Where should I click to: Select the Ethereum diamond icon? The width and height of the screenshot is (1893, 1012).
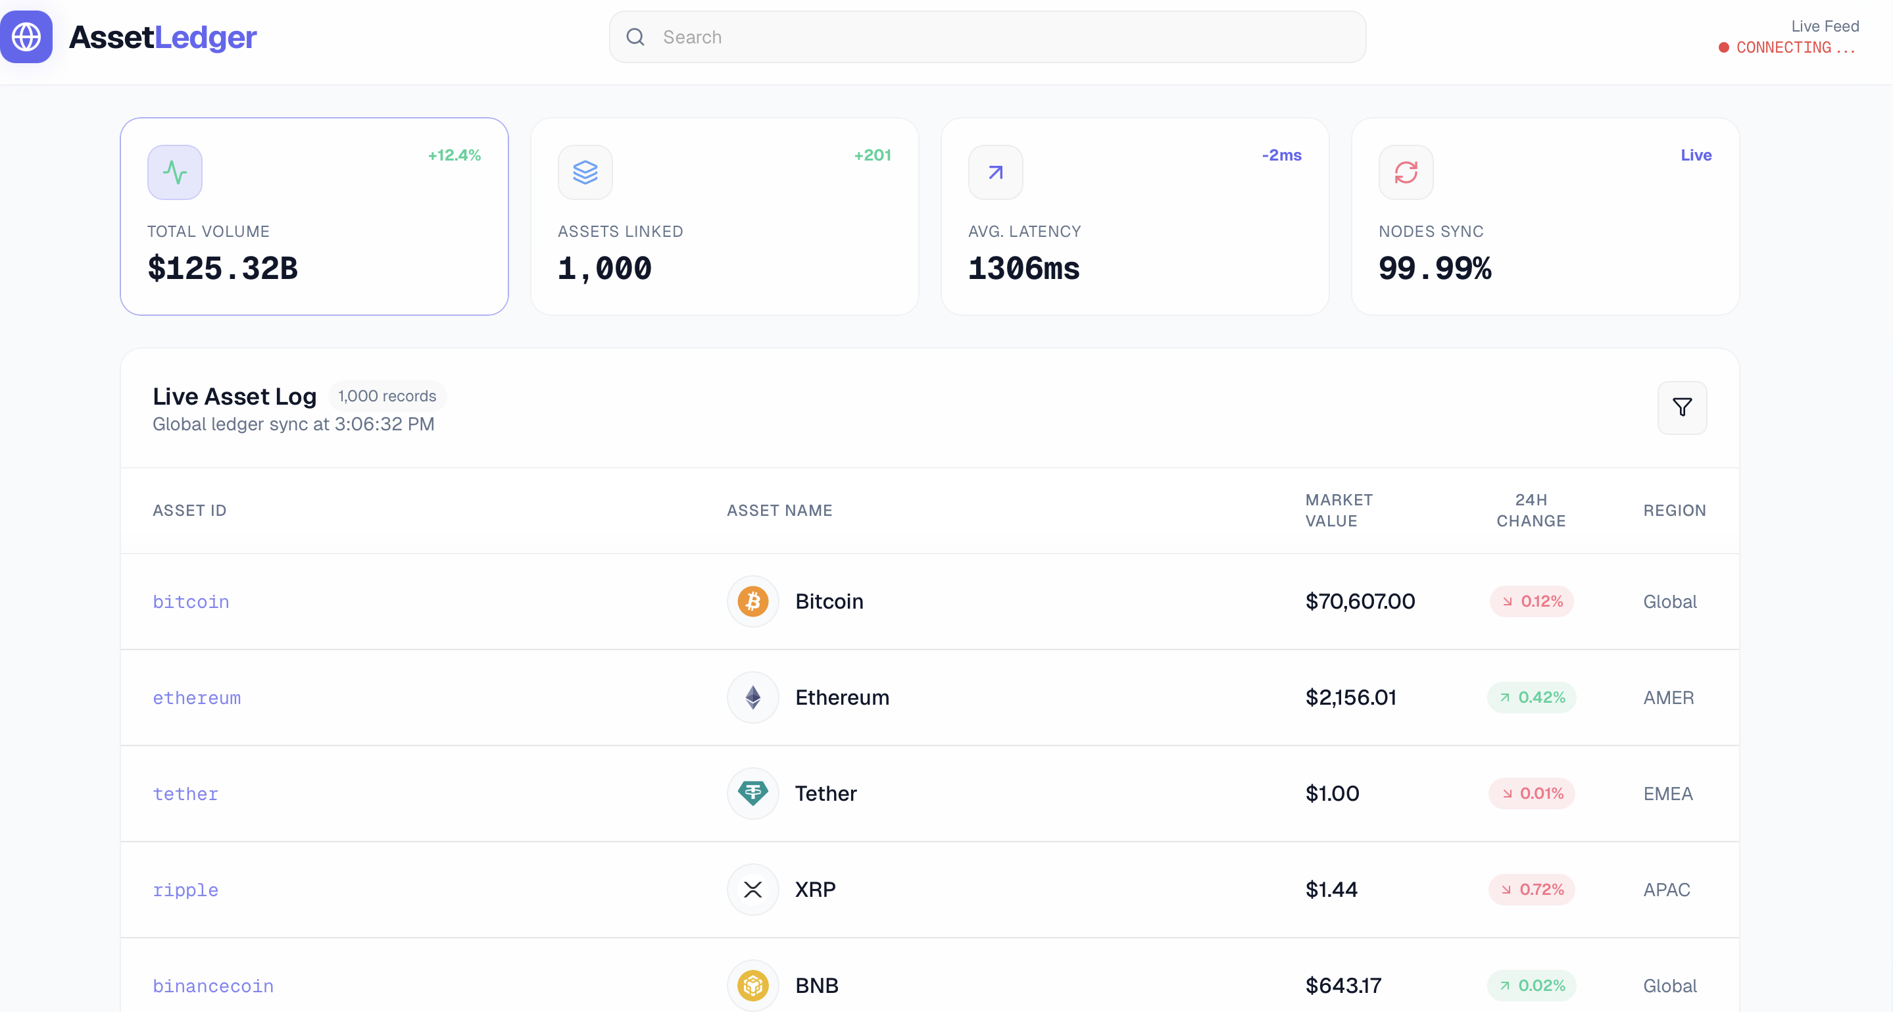(x=752, y=697)
